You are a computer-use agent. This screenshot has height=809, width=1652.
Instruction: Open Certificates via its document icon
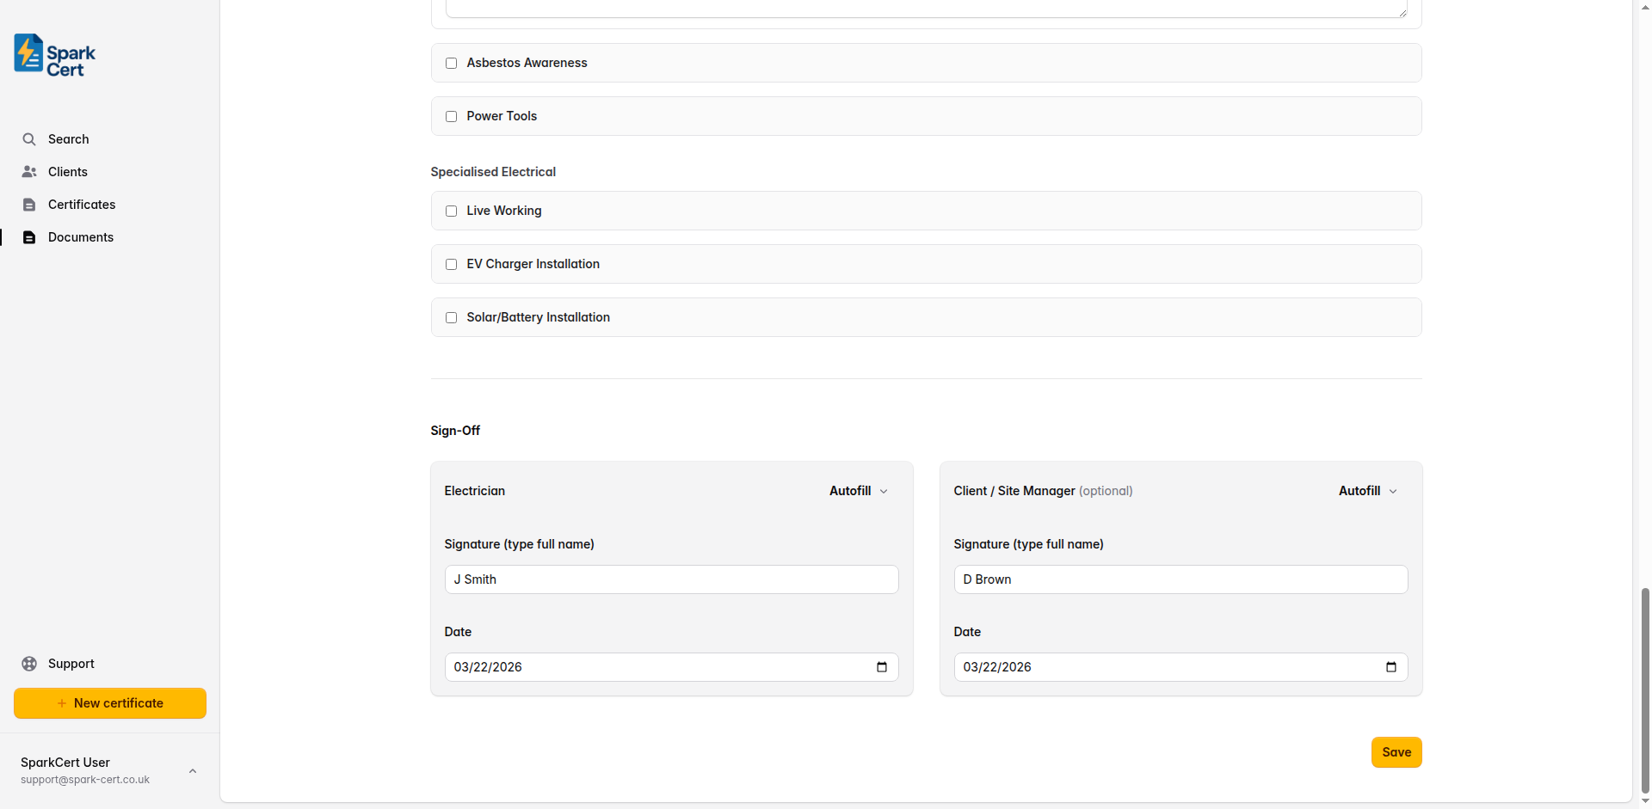point(29,204)
